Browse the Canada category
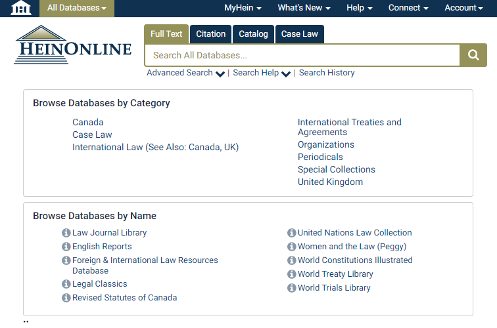The image size is (497, 328). pyautogui.click(x=88, y=123)
